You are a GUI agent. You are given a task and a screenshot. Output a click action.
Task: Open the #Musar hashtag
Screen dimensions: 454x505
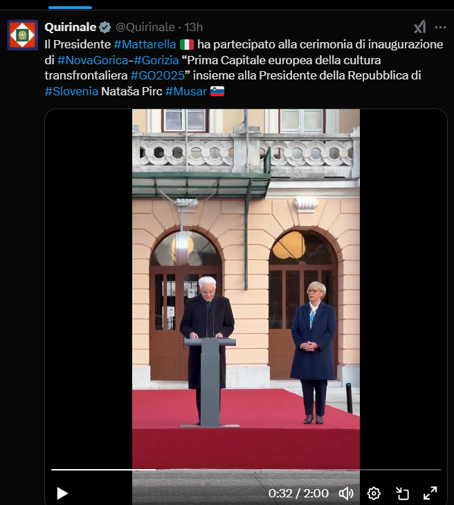[x=186, y=91]
